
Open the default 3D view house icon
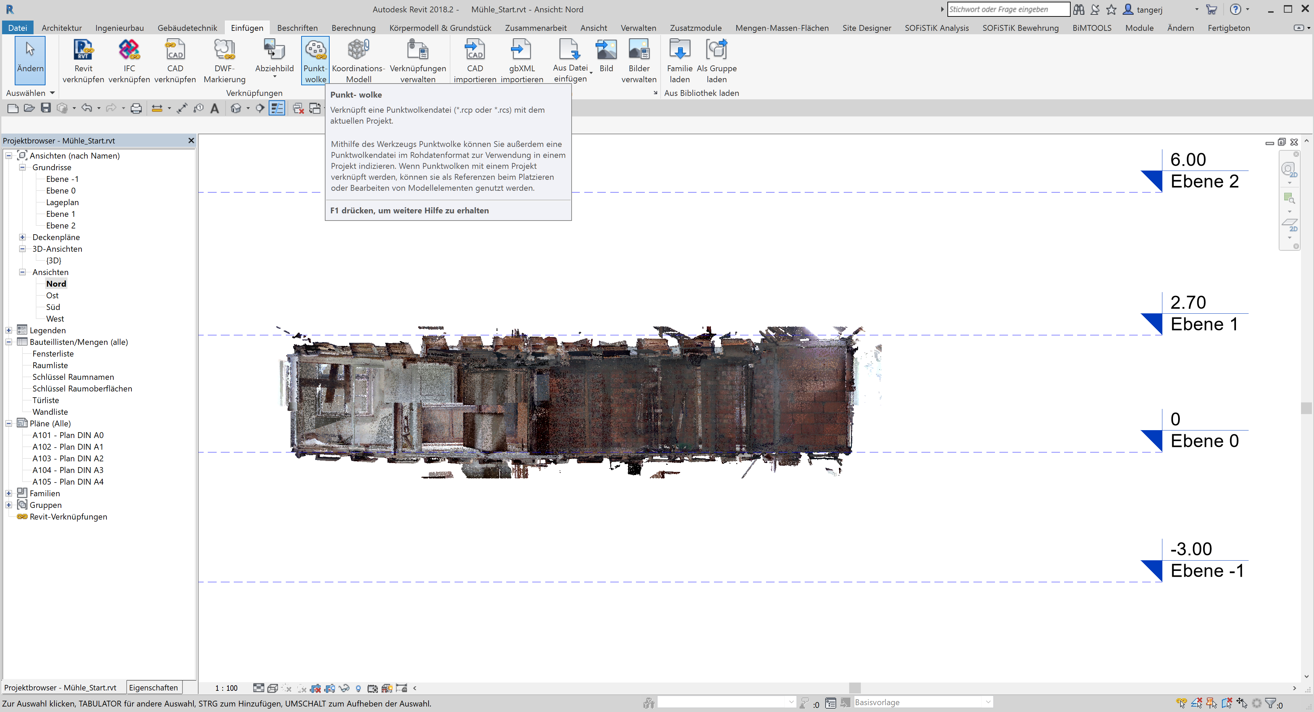click(236, 108)
